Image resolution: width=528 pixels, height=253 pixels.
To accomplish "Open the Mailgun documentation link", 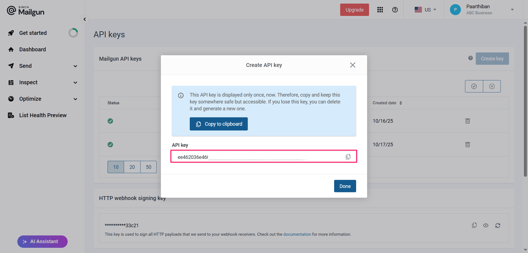I will click(x=297, y=234).
